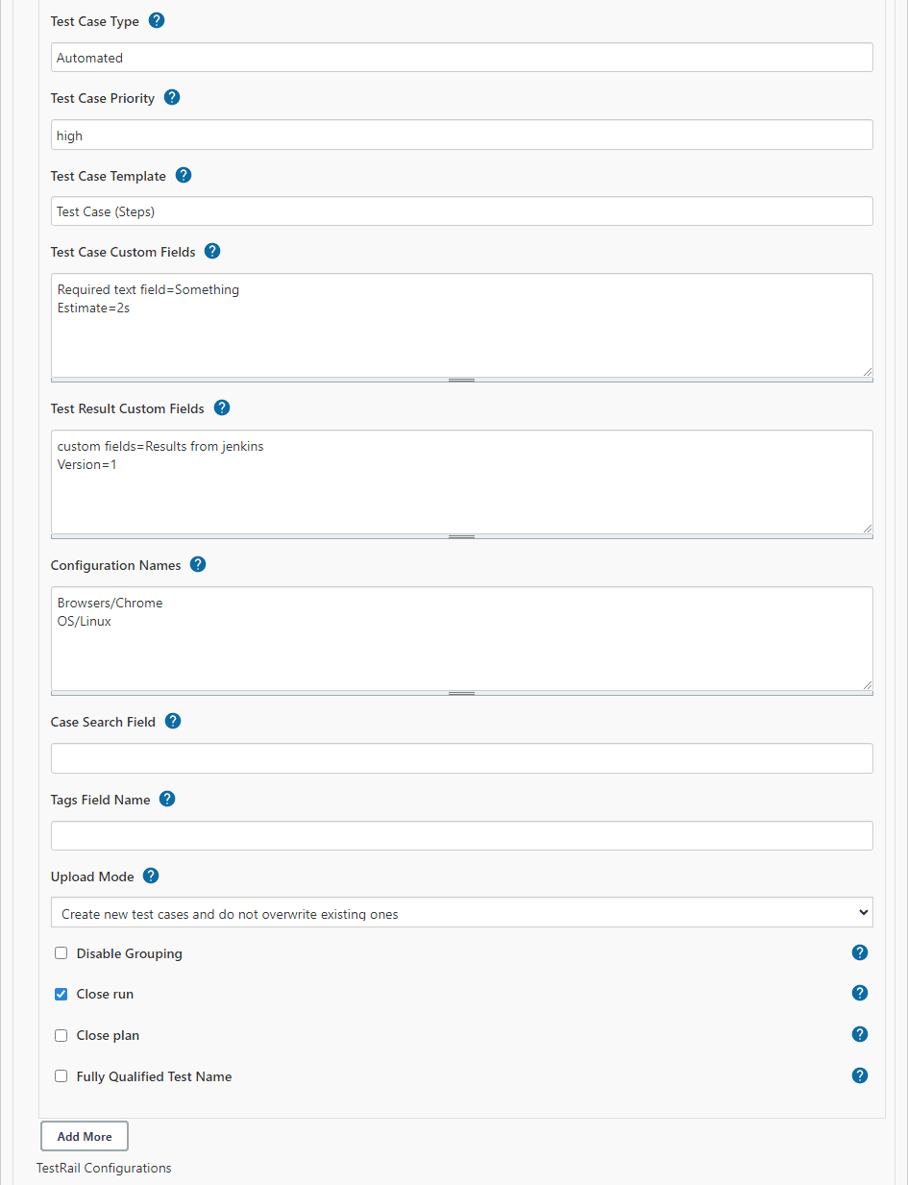The height and width of the screenshot is (1185, 908).
Task: Open help for Test Result Custom Fields
Action: [221, 407]
